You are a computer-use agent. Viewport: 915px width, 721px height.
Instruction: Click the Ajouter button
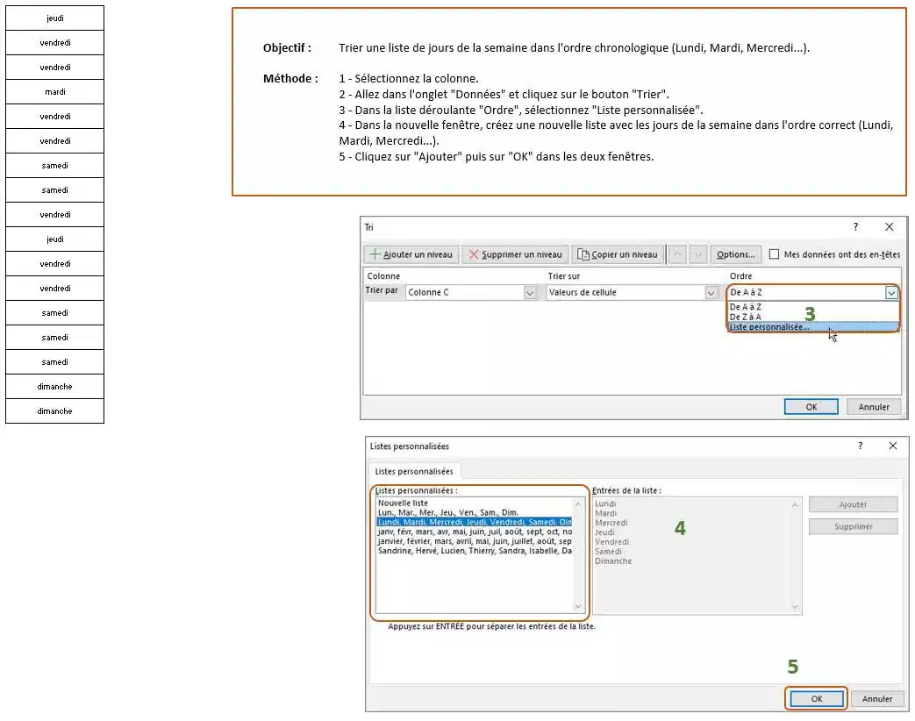click(853, 504)
